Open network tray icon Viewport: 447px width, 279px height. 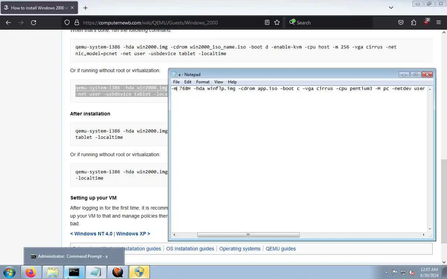(x=403, y=272)
